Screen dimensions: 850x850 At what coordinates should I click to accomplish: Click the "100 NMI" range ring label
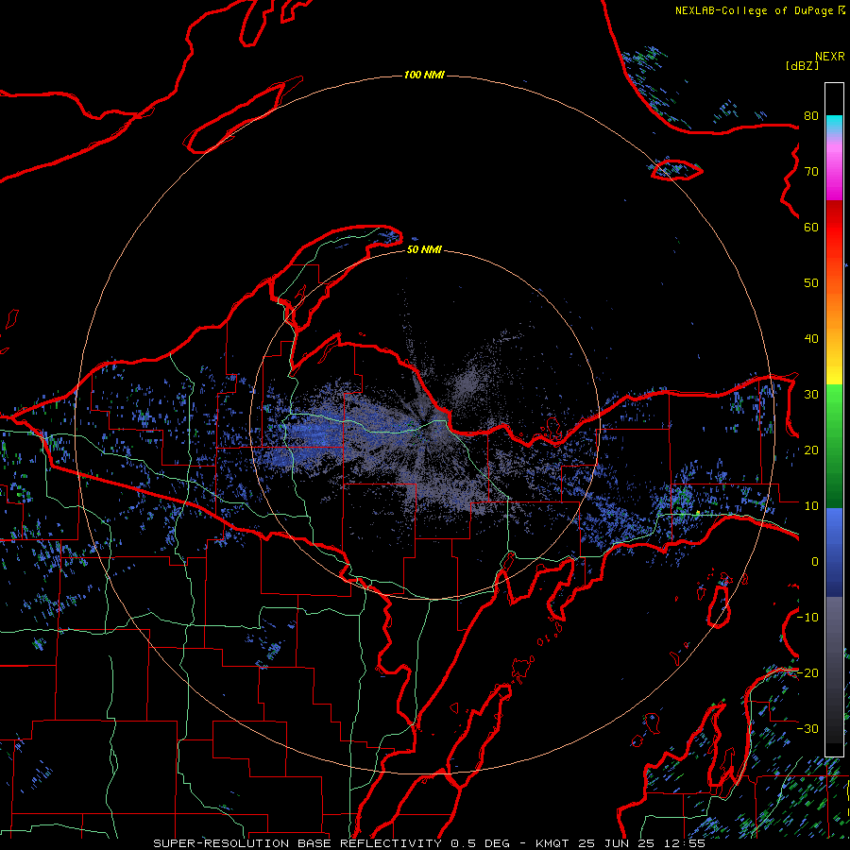[424, 75]
